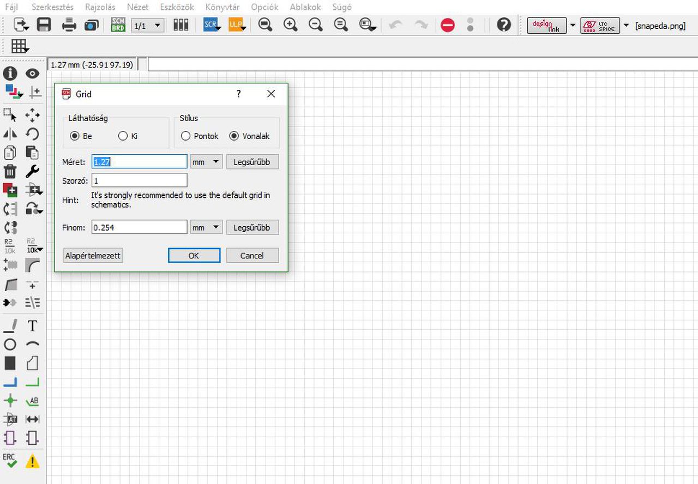Screen dimensions: 698x484
Task: Choose the Pontok style radio button
Action: [186, 136]
